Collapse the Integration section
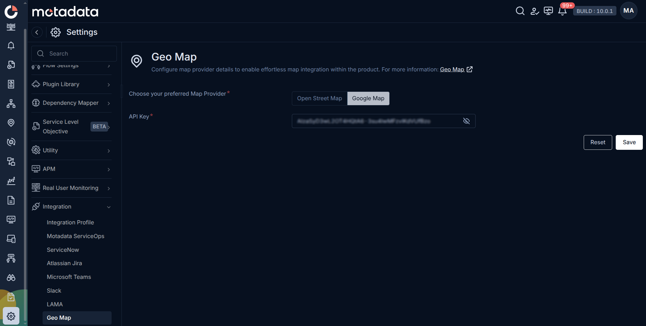The width and height of the screenshot is (646, 326). pyautogui.click(x=71, y=207)
